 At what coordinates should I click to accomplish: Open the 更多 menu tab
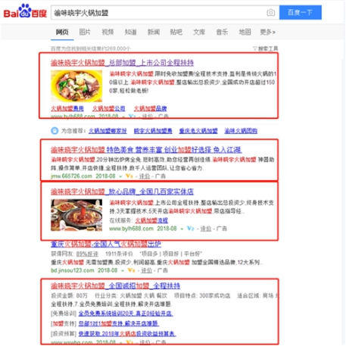[267, 32]
